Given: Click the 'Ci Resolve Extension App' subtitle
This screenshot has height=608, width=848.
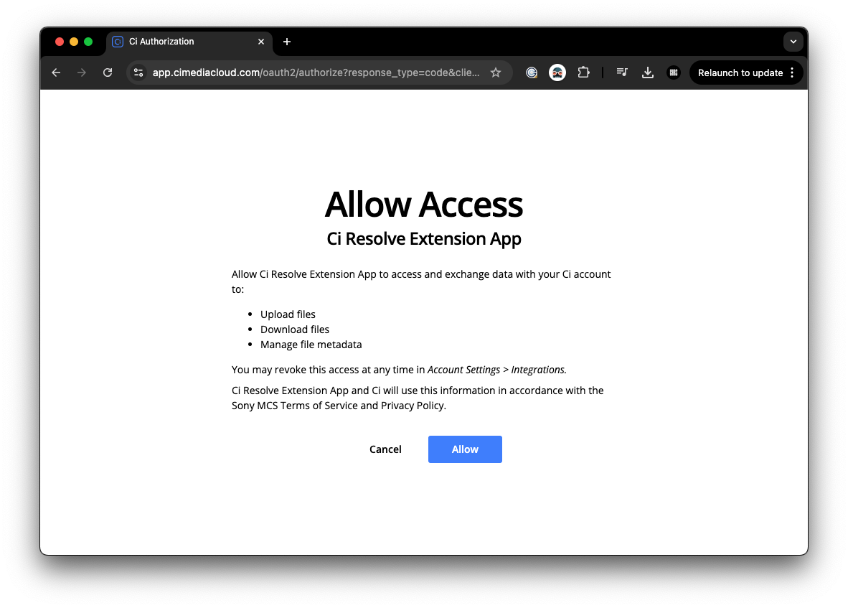Looking at the screenshot, I should pos(424,238).
